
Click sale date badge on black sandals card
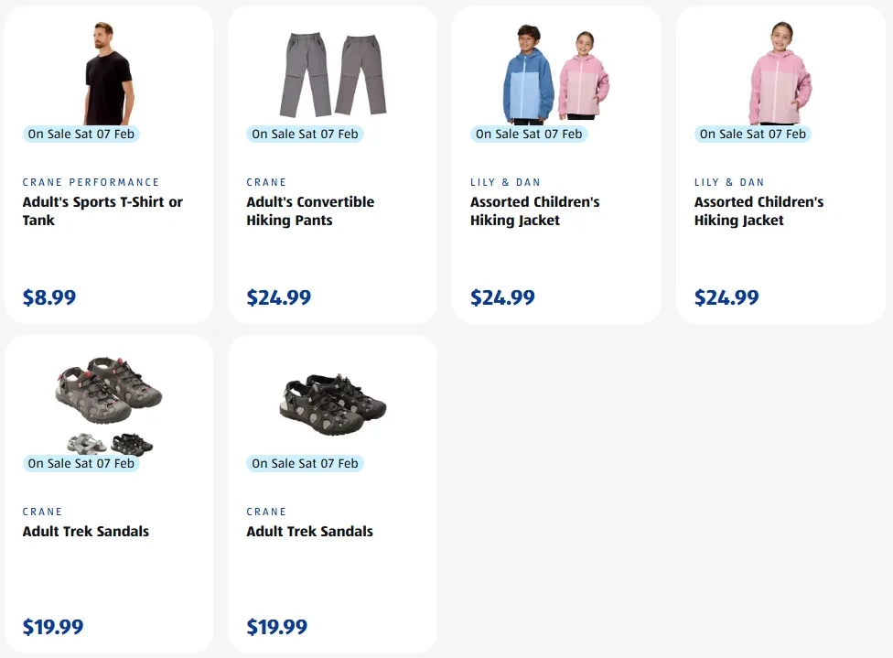(305, 463)
